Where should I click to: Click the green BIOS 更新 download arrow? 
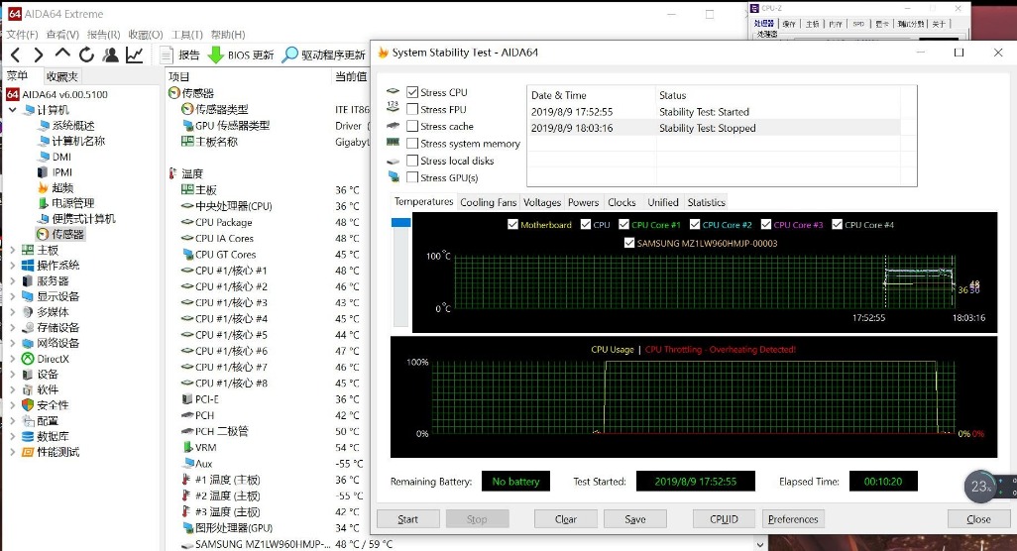[215, 55]
